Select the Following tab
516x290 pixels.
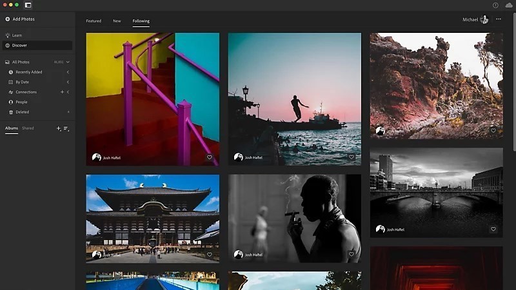(141, 21)
